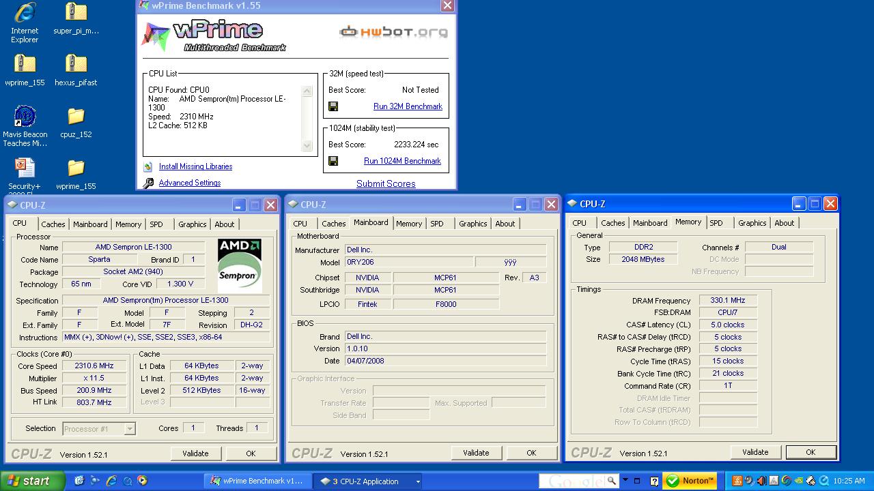Switch to wPrime Benchmark taskbar button
Viewport: 874px width, 491px height.
(257, 481)
